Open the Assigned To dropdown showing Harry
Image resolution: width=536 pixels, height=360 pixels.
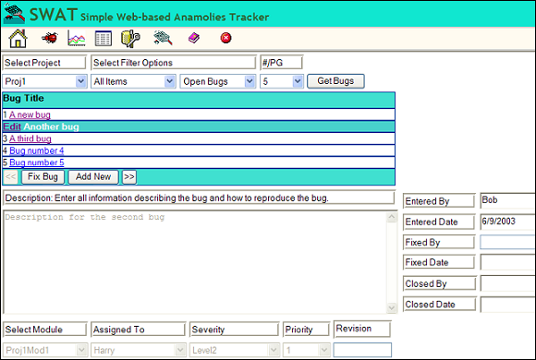(139, 350)
